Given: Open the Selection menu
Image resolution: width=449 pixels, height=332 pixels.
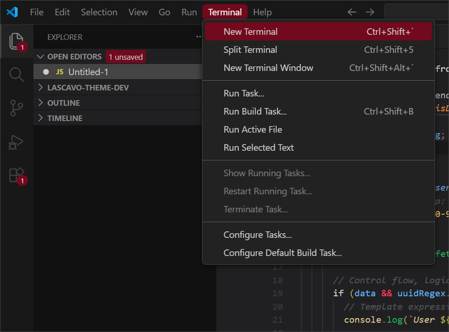Looking at the screenshot, I should pos(99,12).
